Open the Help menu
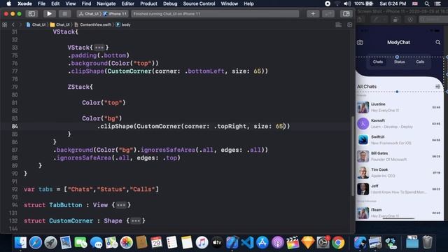This screenshot has height=252, width=448. (x=248, y=3)
